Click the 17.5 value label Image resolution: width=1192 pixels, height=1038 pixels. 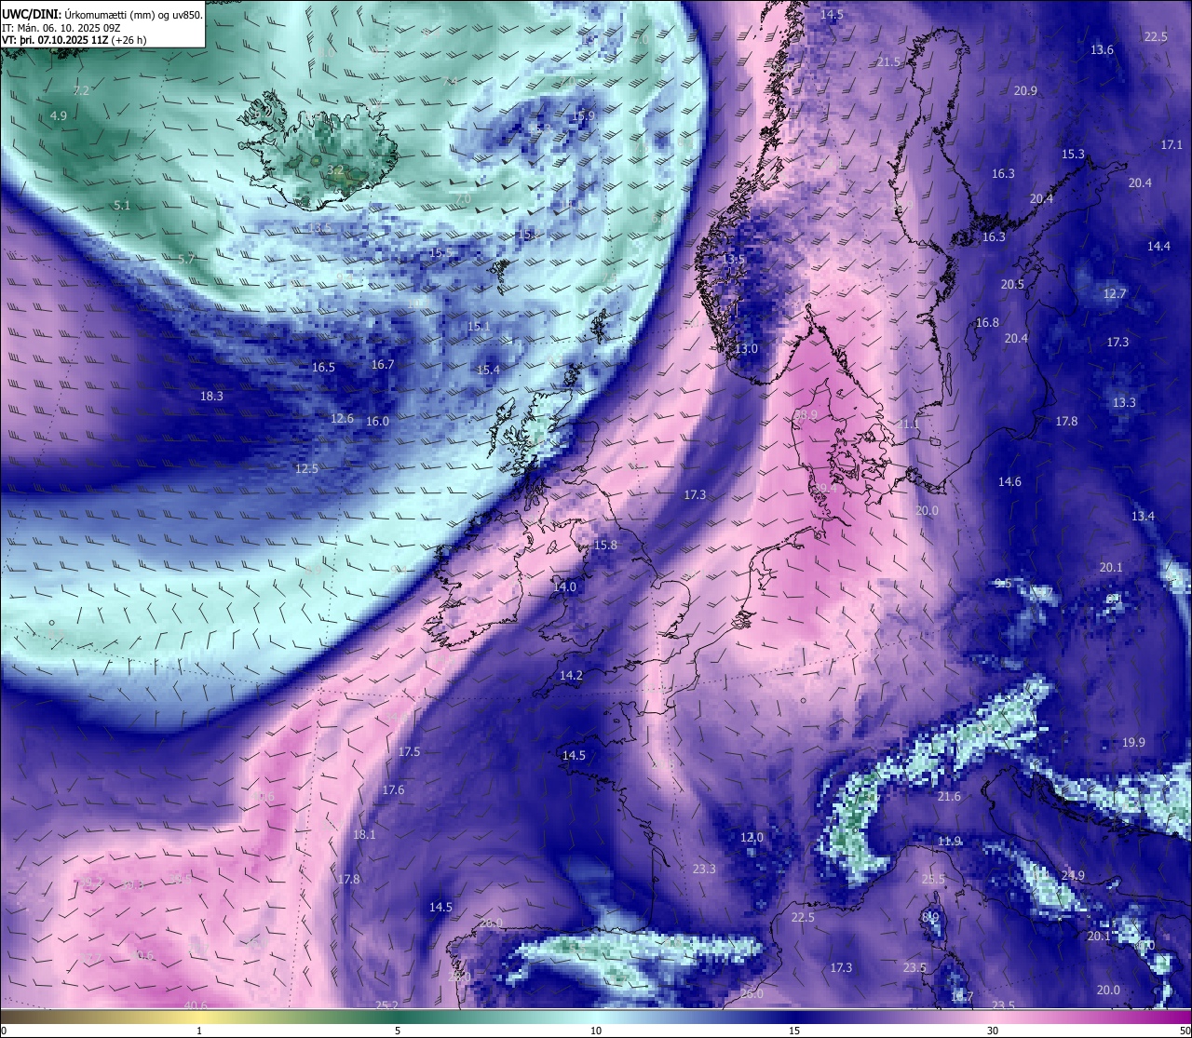[x=409, y=751]
